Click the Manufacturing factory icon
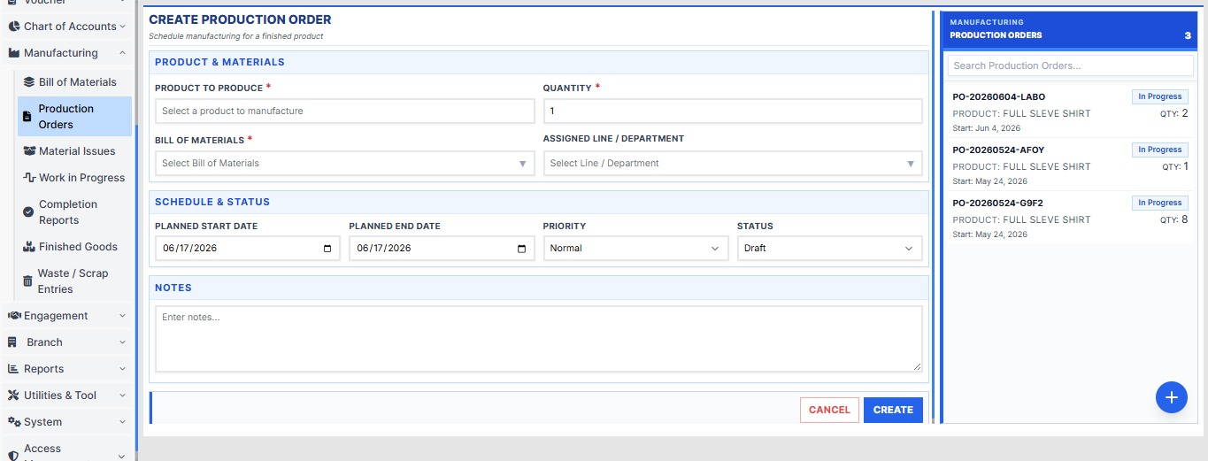This screenshot has width=1208, height=461. point(13,53)
